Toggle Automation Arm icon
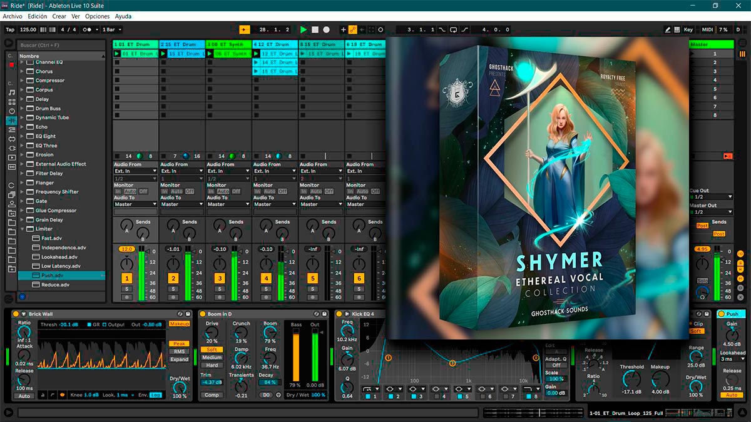Viewport: 751px width, 422px height. (x=352, y=29)
